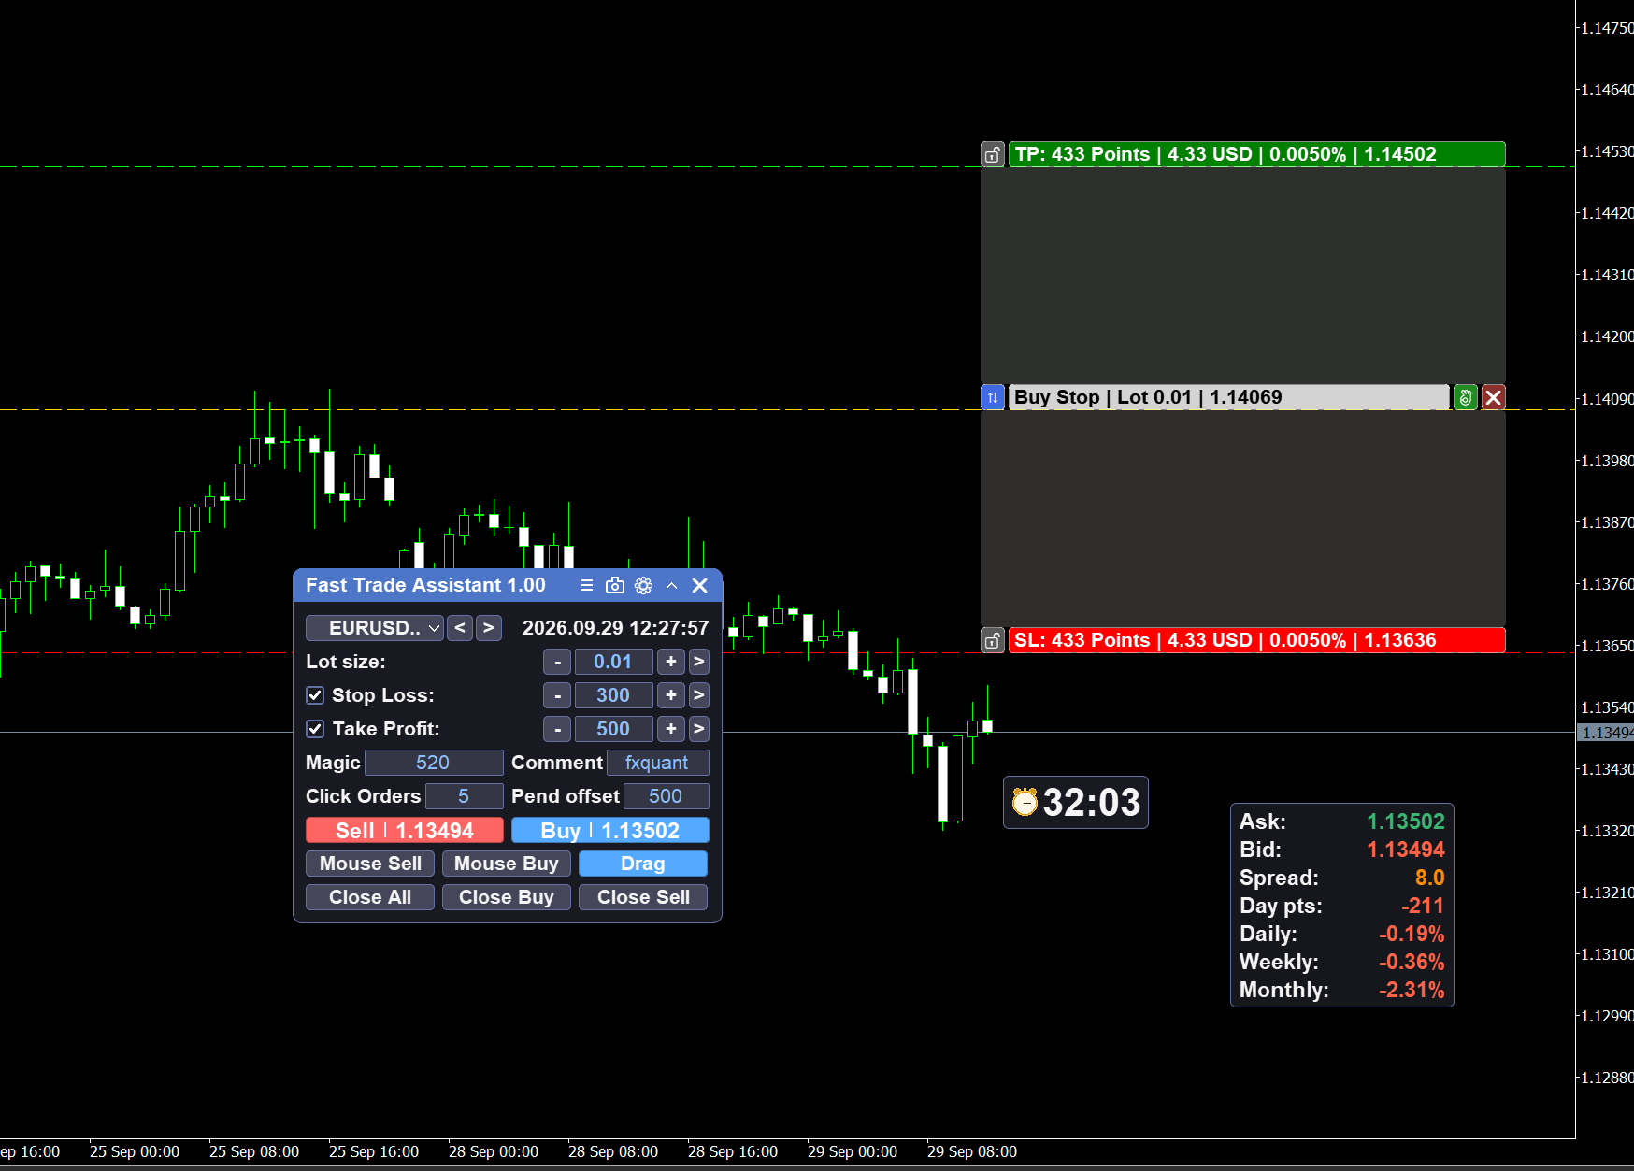This screenshot has width=1634, height=1171.
Task: Click the Close All button
Action: click(x=370, y=897)
